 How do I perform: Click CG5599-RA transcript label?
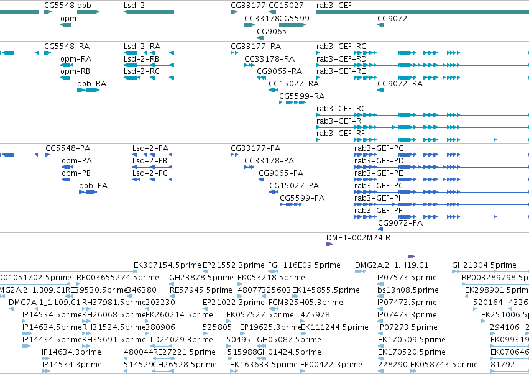click(x=301, y=96)
